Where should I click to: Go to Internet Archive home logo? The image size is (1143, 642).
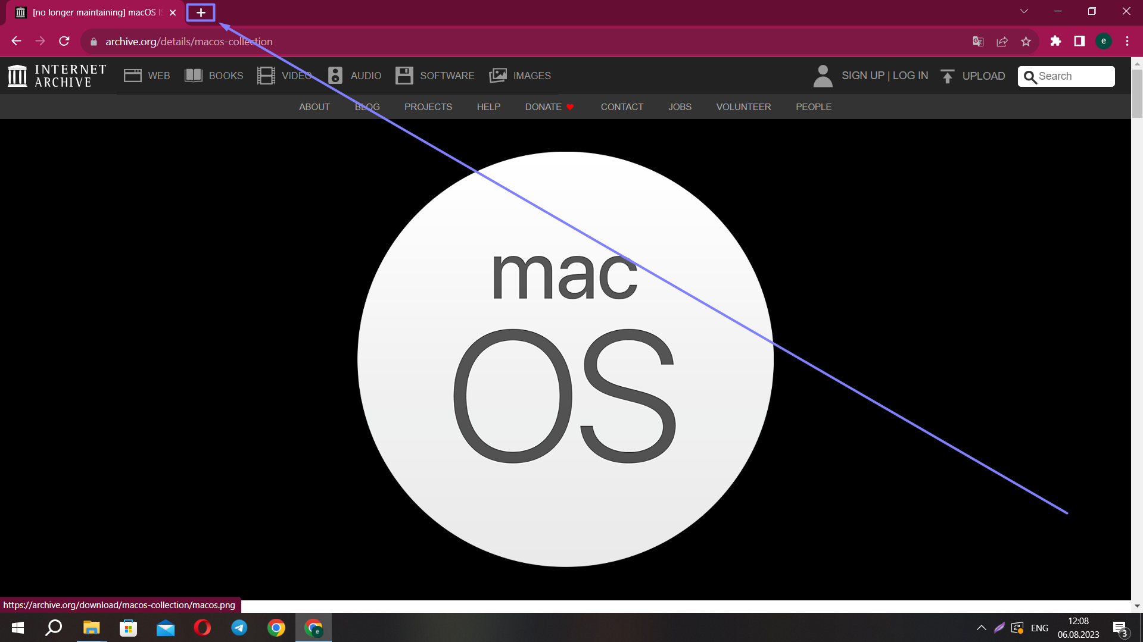(57, 76)
